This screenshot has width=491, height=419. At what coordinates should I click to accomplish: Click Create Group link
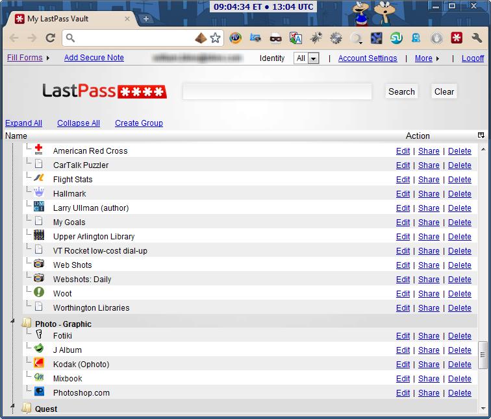coord(139,123)
